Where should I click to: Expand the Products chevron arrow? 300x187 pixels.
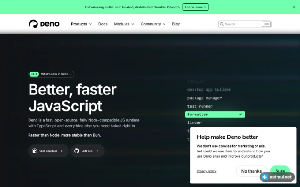pyautogui.click(x=90, y=24)
